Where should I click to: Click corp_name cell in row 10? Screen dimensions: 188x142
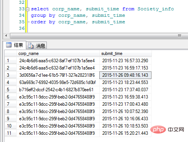point(58,126)
